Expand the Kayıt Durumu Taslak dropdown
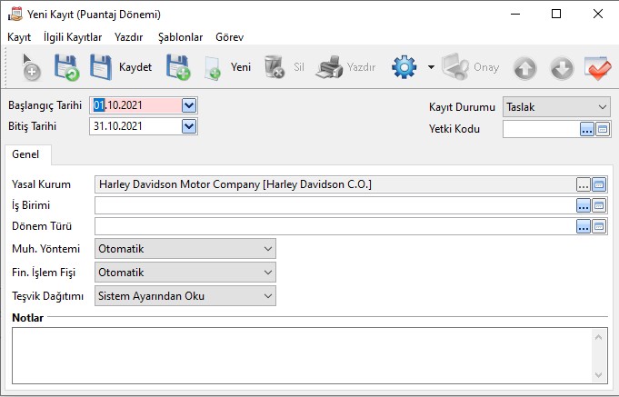This screenshot has height=397, width=619. [x=602, y=107]
